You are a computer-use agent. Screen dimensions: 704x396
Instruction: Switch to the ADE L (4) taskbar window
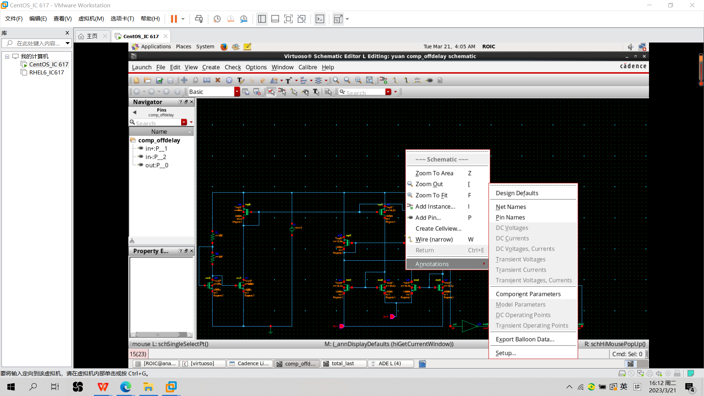(x=390, y=363)
